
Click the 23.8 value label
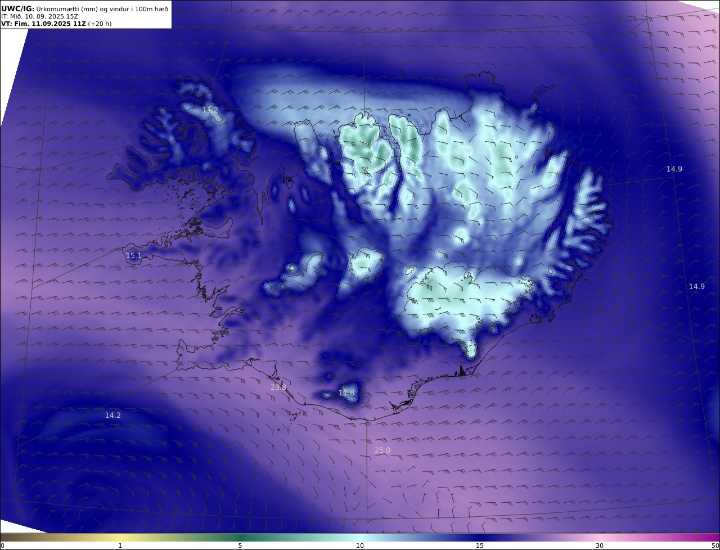[x=278, y=387]
